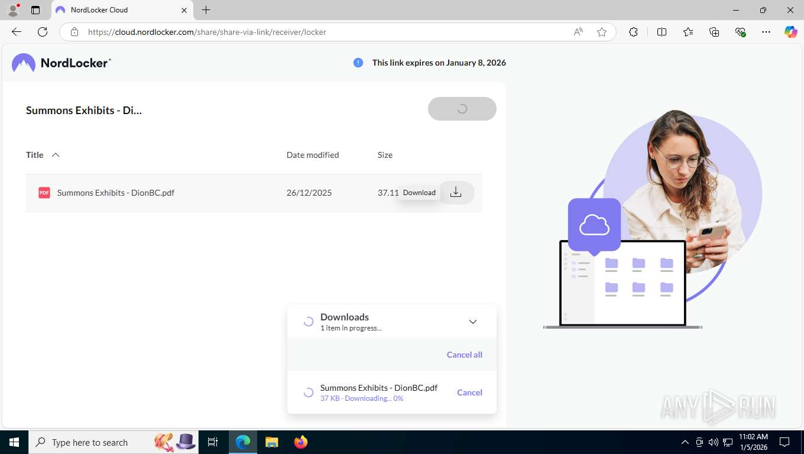
Task: Click the locker title Summons Exhibits - Di…
Action: 84,111
